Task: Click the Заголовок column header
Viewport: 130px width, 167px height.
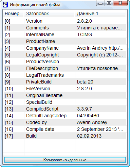Action: (x=49, y=14)
